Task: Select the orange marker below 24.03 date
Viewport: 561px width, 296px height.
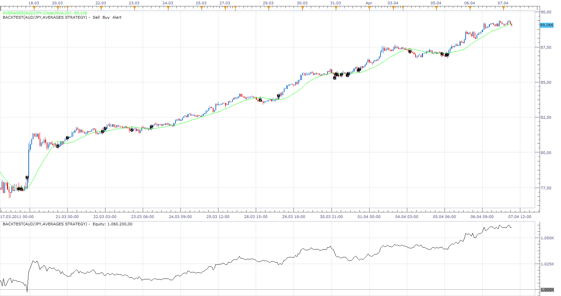Action: click(168, 8)
